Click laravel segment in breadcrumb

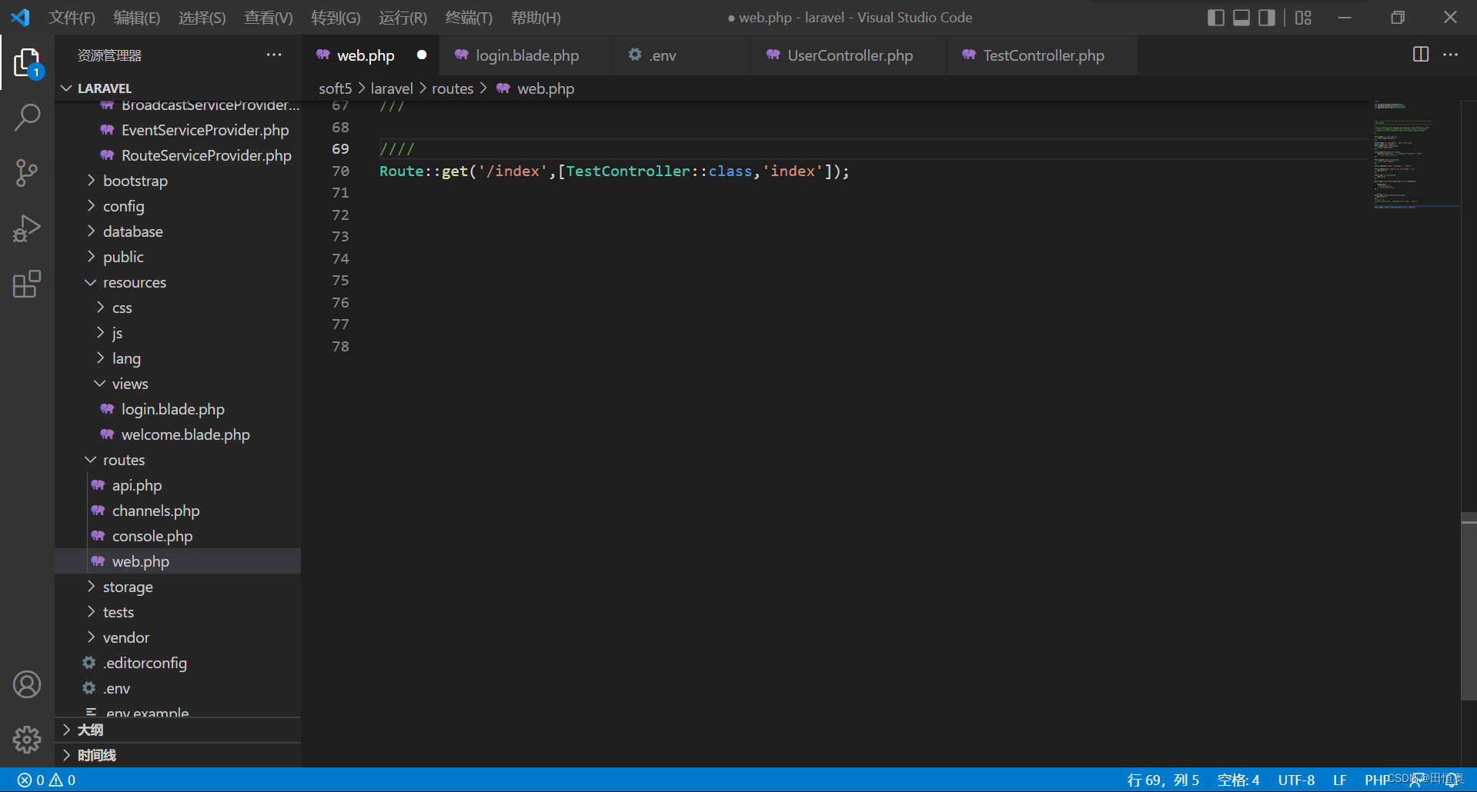(x=392, y=88)
